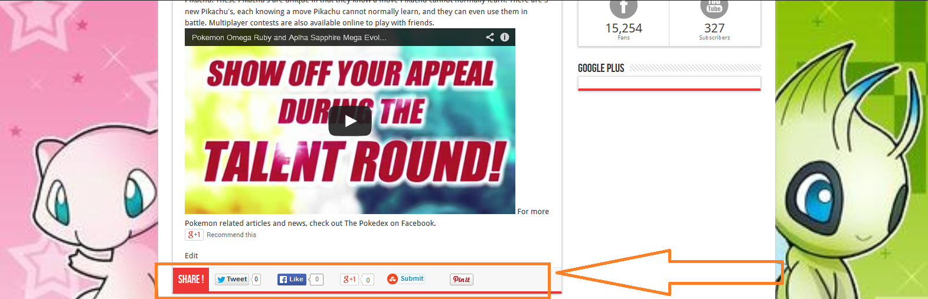The image size is (928, 299).
Task: Click the 15,254 Fans counter
Action: (623, 31)
